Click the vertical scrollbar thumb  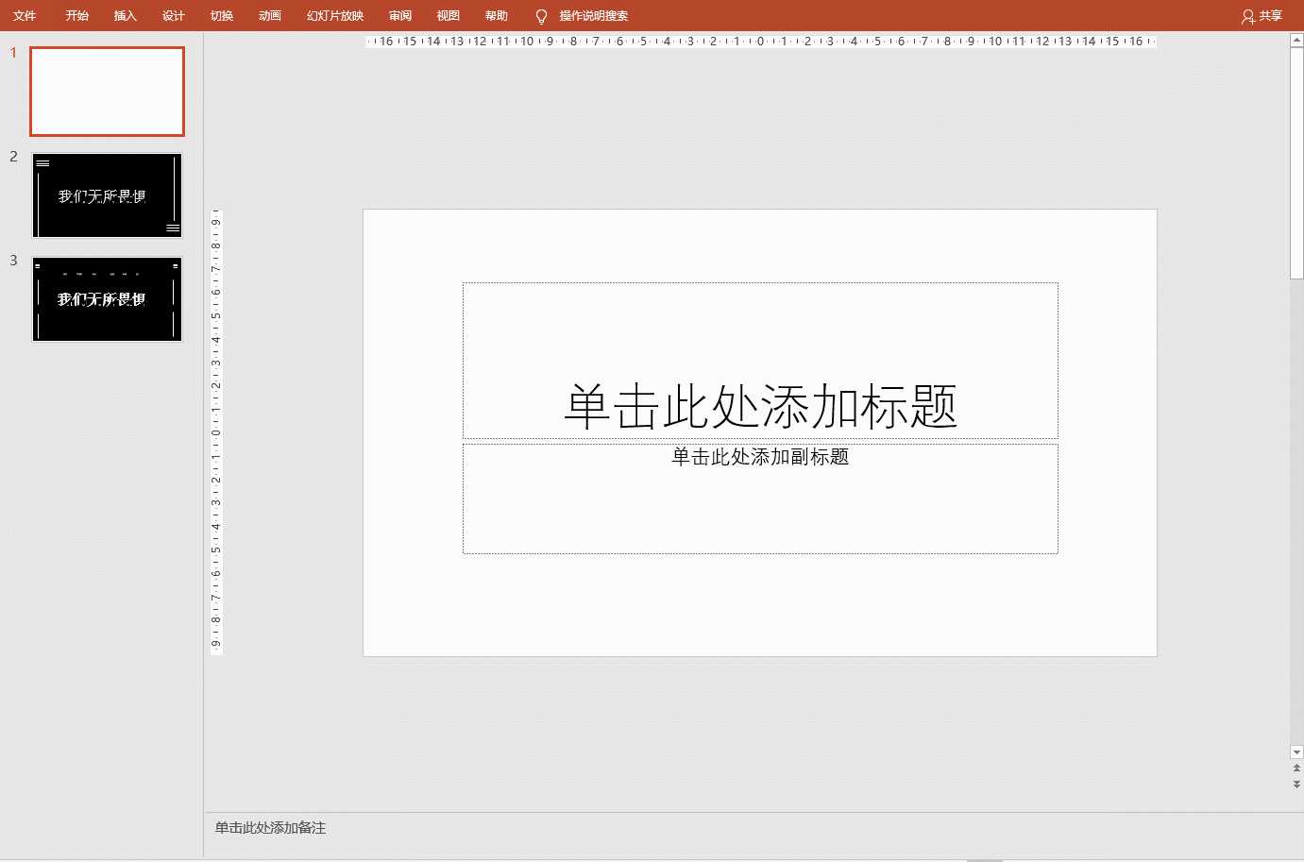(x=1296, y=162)
